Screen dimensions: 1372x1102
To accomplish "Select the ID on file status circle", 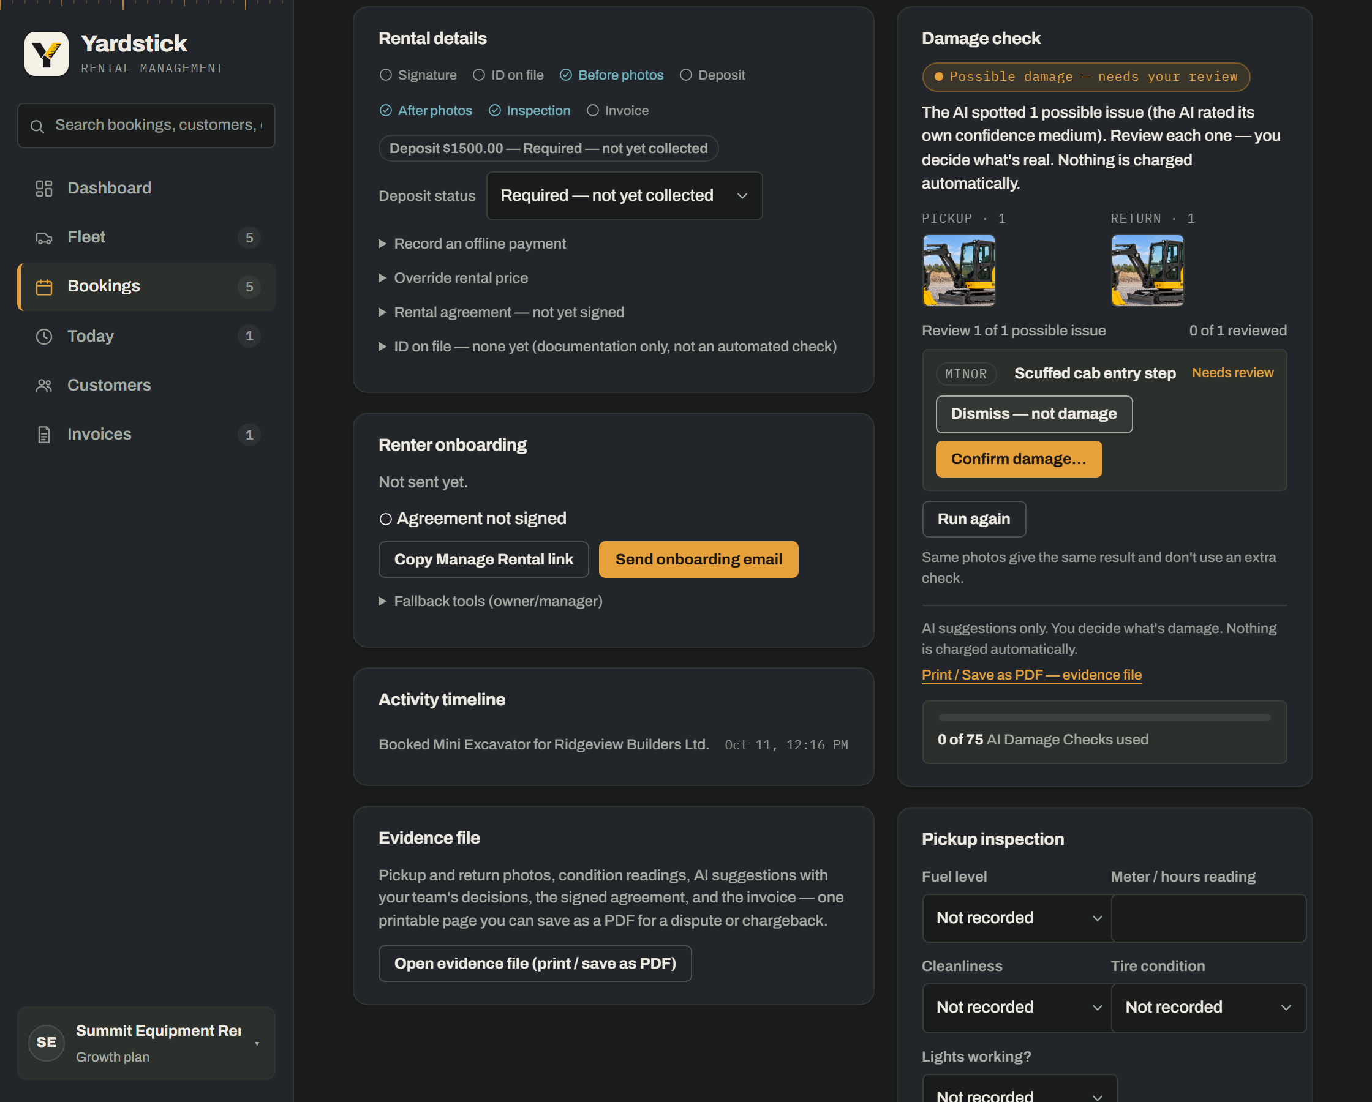I will (x=478, y=75).
